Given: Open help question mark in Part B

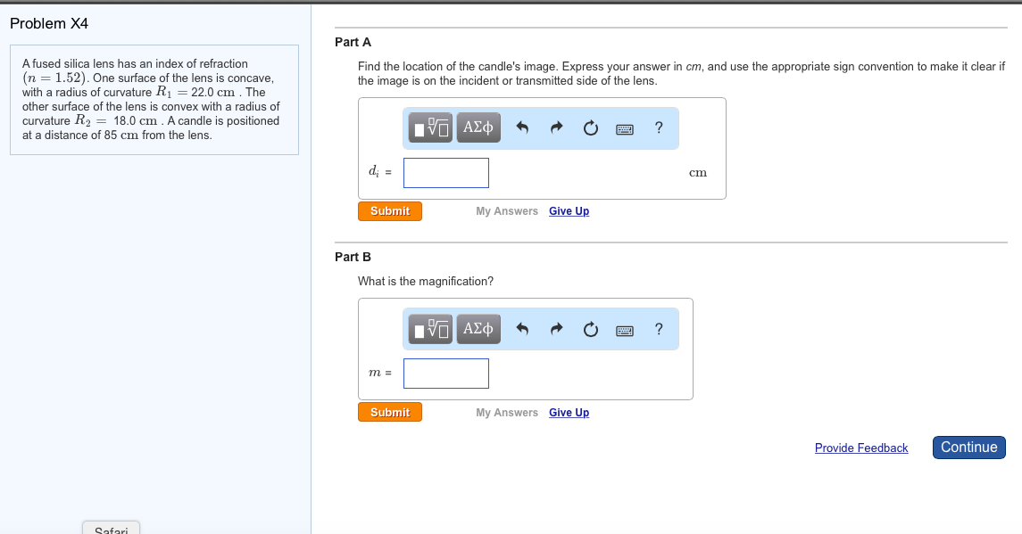Looking at the screenshot, I should click(659, 329).
